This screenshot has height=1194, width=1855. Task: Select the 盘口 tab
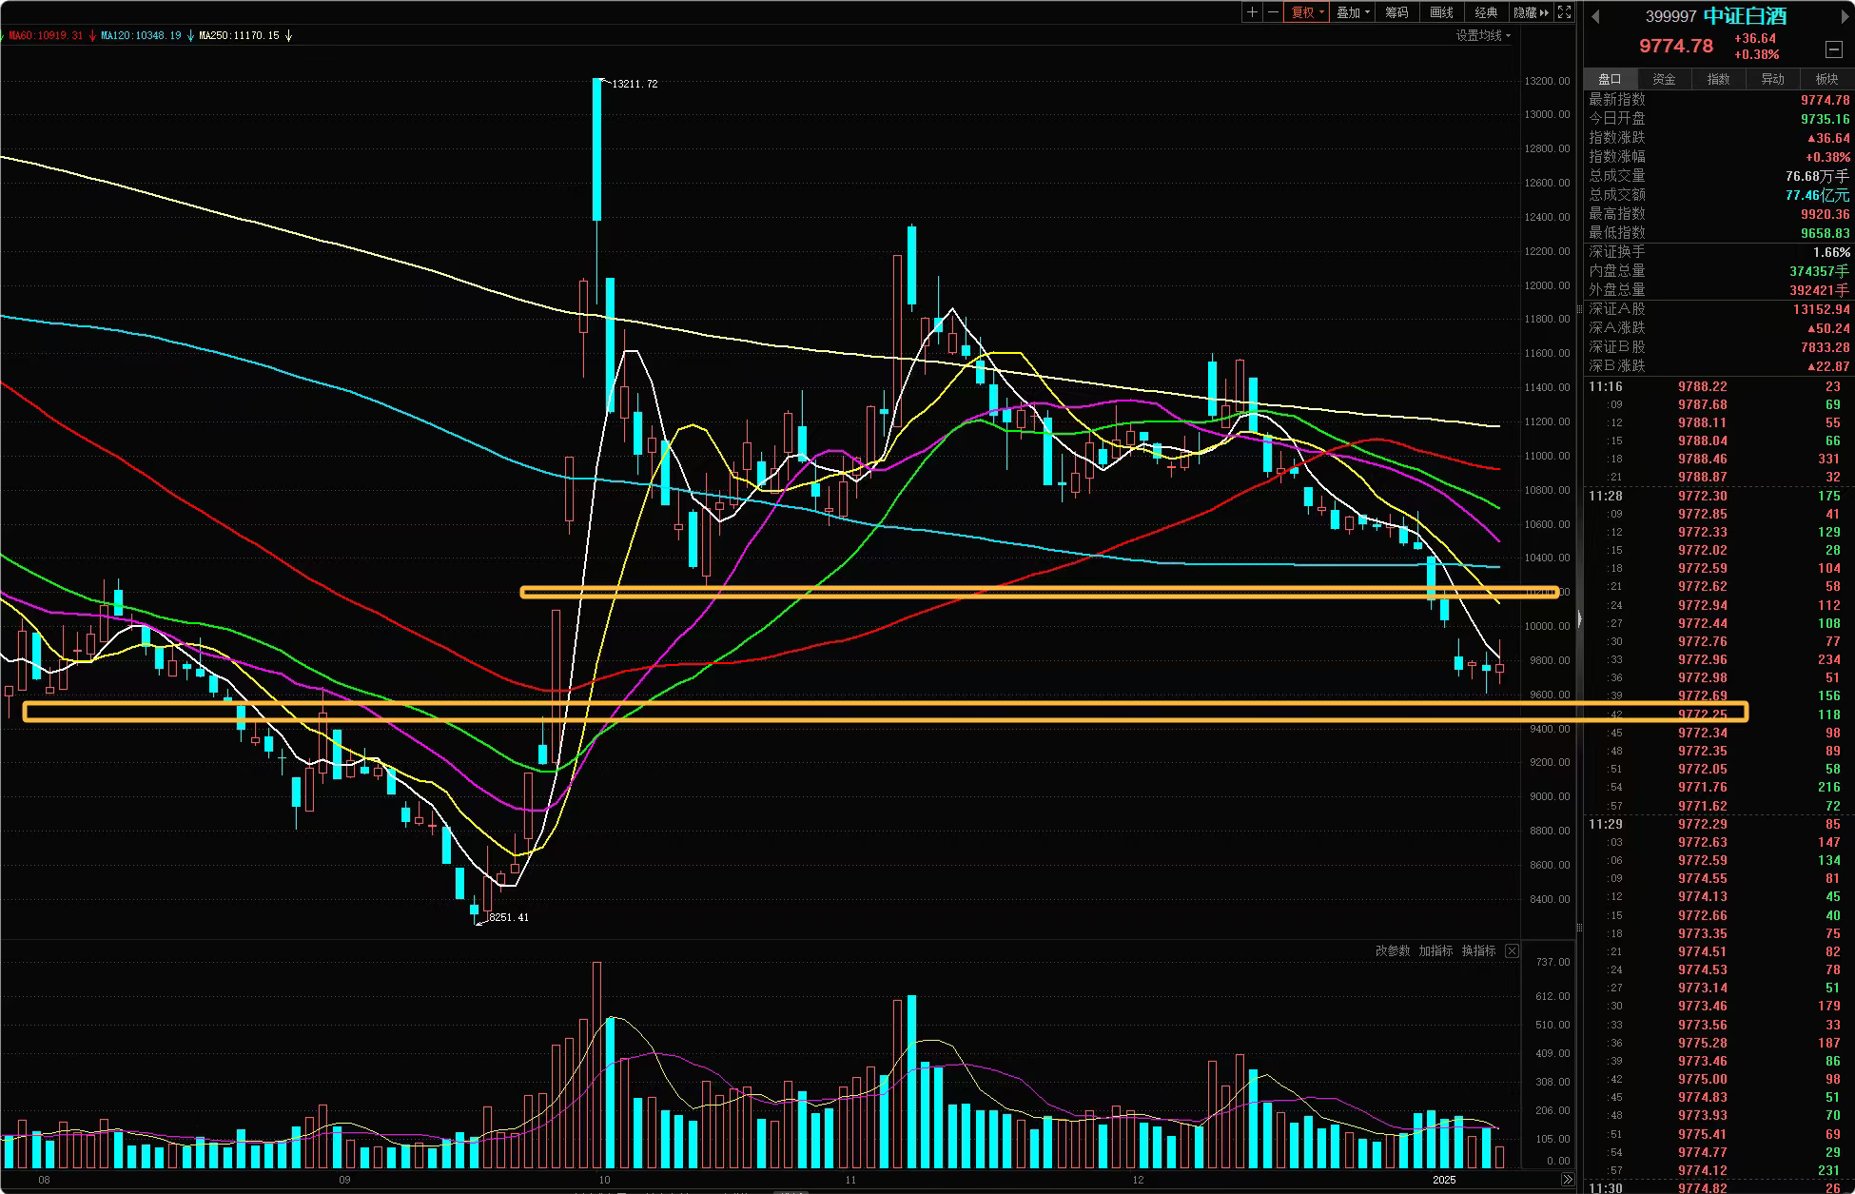tap(1610, 79)
